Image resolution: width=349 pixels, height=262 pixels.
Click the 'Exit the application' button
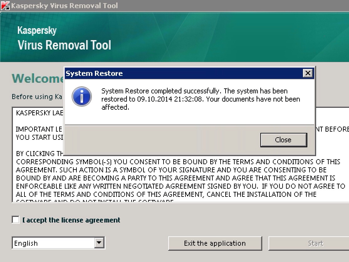pyautogui.click(x=215, y=243)
